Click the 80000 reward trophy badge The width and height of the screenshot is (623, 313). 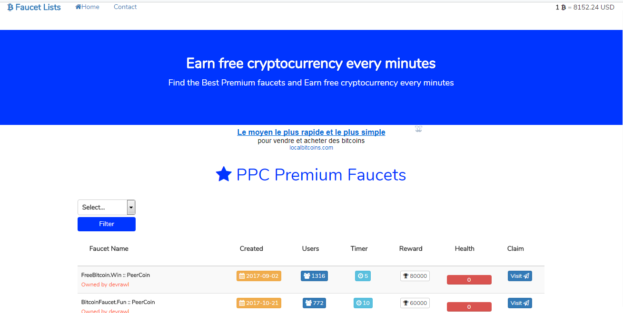point(415,276)
